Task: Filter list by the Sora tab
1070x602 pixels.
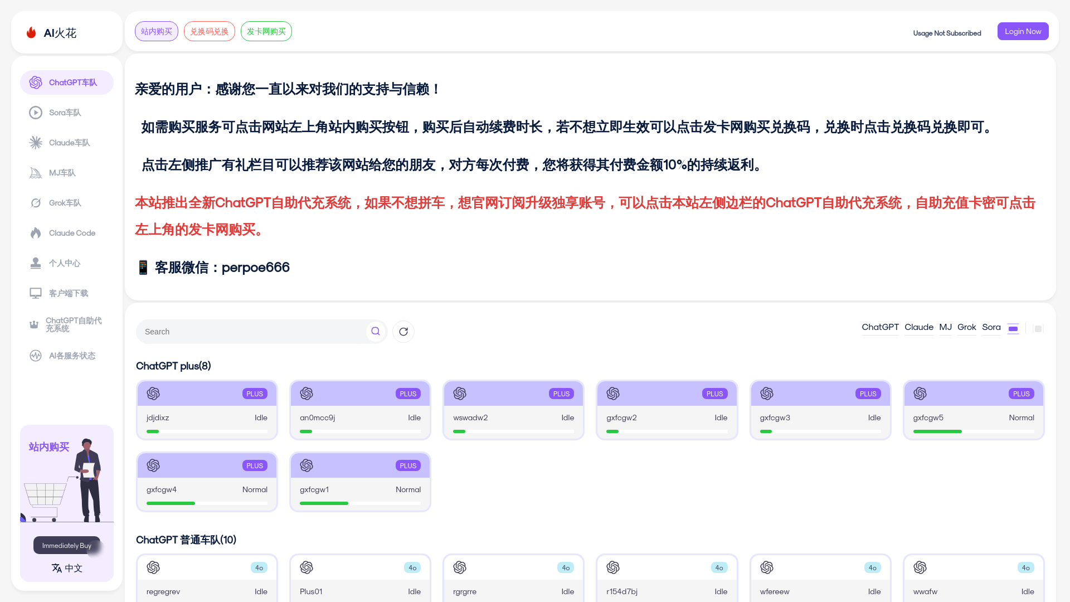Action: coord(991,327)
